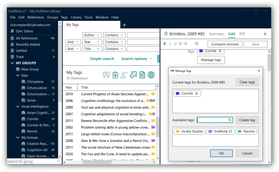This screenshot has width=279, height=172.
Task: Click the Sync Status icon
Action: tap(12, 31)
